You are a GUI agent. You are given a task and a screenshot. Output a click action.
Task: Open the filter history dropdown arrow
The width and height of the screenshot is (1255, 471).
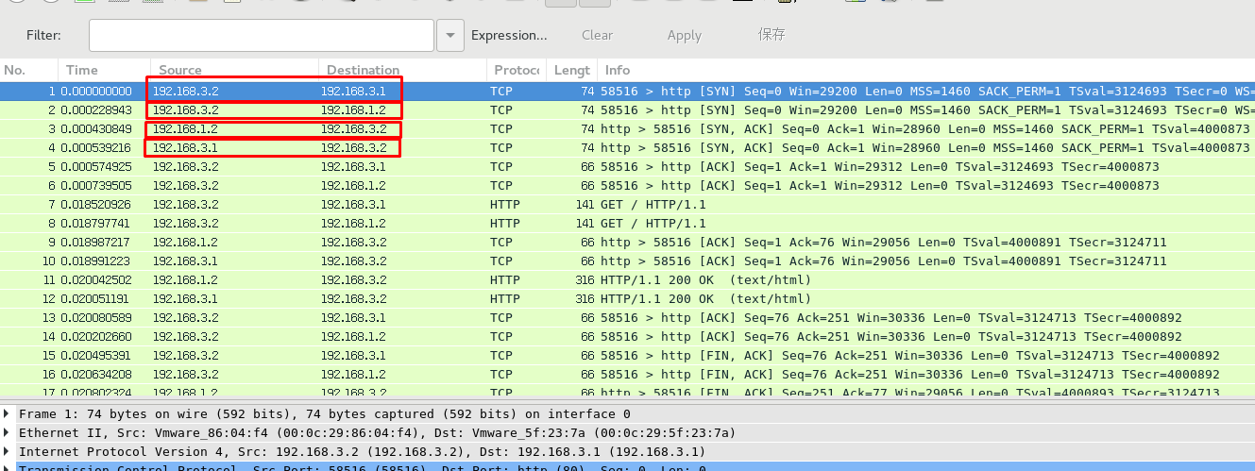[x=450, y=35]
